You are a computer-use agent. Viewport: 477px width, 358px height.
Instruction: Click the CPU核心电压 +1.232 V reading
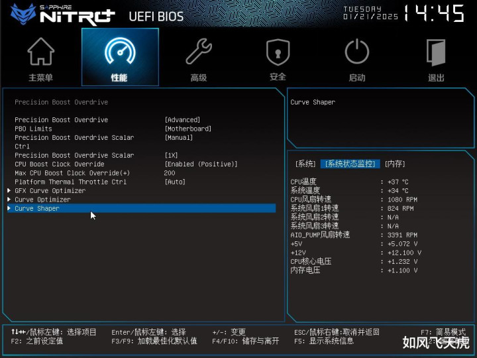(x=354, y=261)
